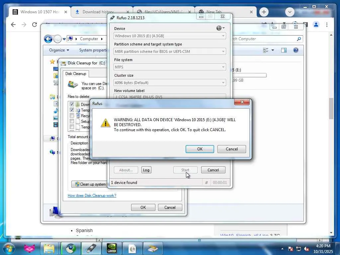This screenshot has width=340, height=255.
Task: Click Cancel in Disk Cleanup dialog
Action: pyautogui.click(x=170, y=207)
